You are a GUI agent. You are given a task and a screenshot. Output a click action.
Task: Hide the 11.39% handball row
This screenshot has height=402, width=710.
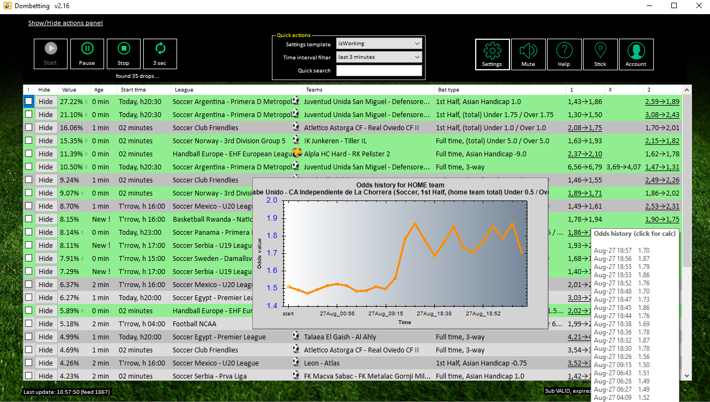(x=46, y=154)
